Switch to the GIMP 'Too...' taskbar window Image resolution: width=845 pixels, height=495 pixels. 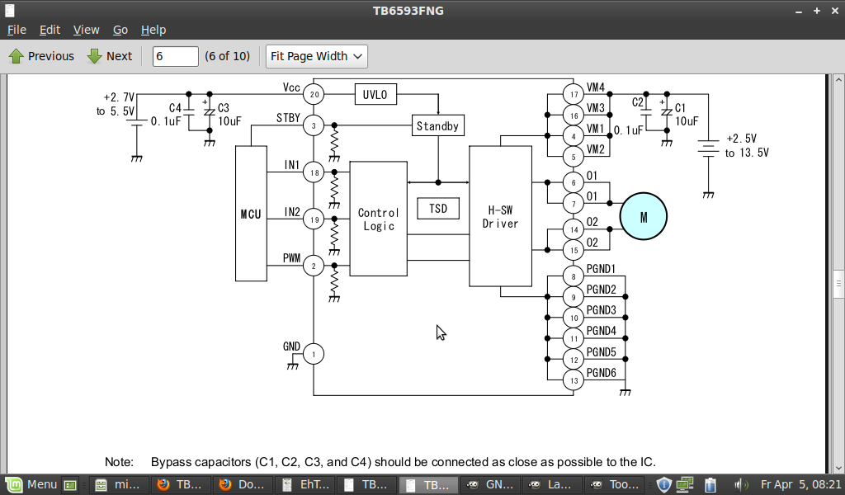(x=614, y=485)
